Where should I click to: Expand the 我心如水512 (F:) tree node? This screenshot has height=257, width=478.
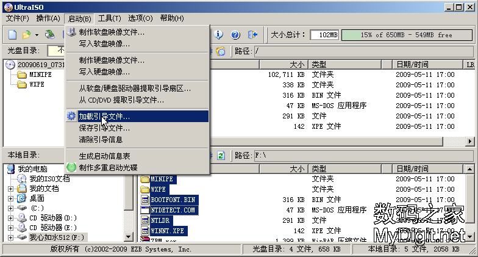coord(10,237)
